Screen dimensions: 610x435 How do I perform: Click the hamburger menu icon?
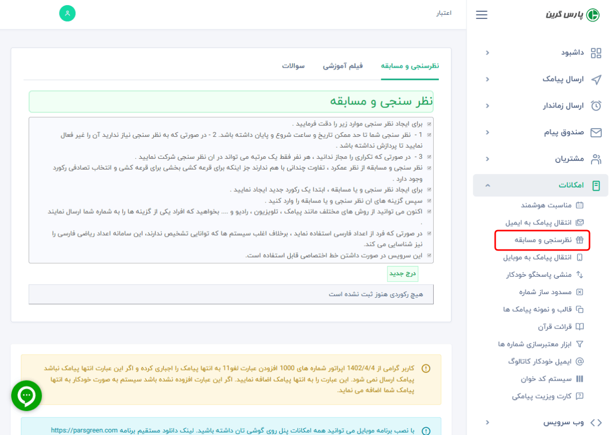point(481,15)
